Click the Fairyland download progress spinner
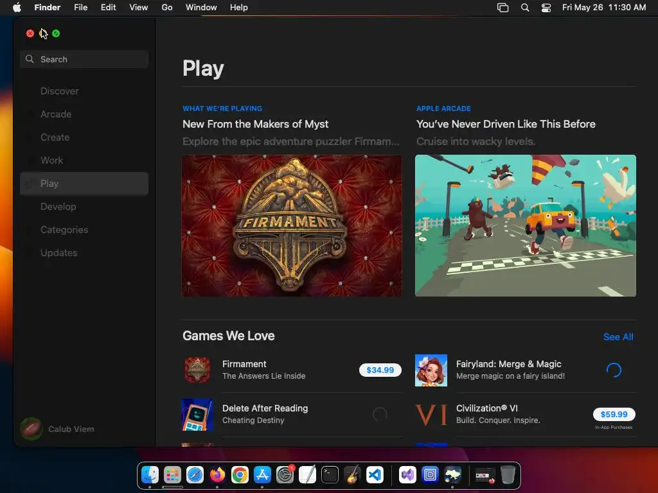The image size is (658, 493). tap(614, 370)
